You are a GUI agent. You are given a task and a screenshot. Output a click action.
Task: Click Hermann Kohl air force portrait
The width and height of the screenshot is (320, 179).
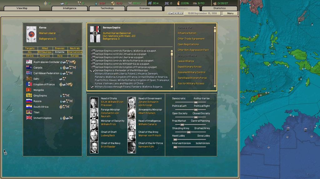click(132, 148)
